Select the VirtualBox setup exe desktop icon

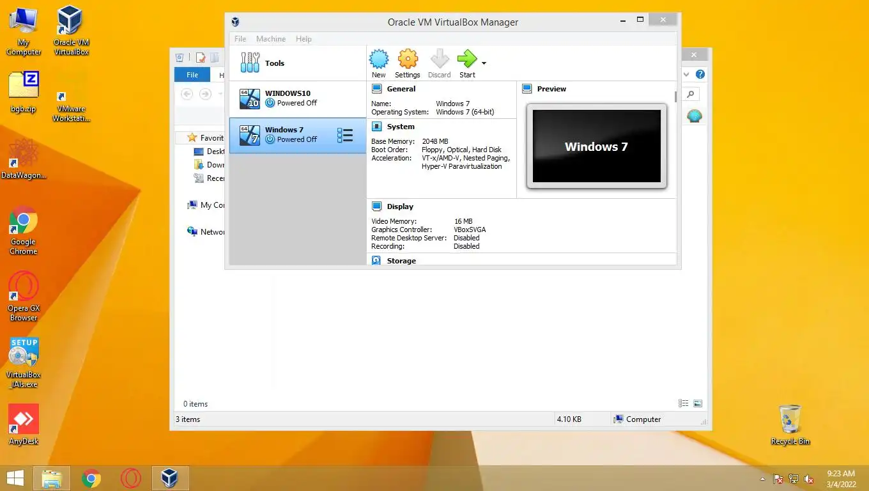[x=24, y=363]
